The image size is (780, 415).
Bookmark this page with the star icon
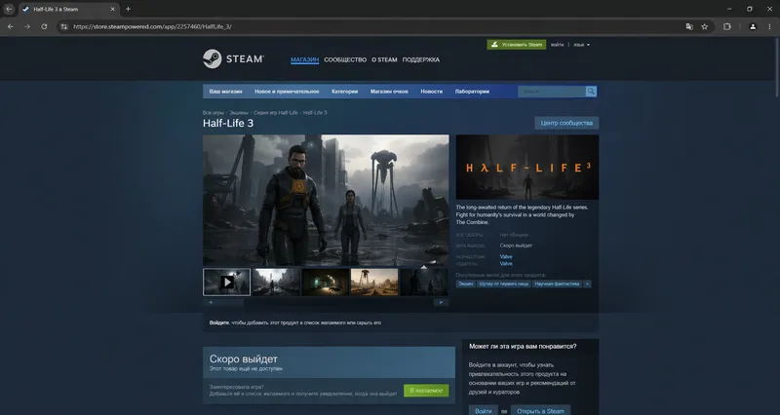[x=704, y=26]
